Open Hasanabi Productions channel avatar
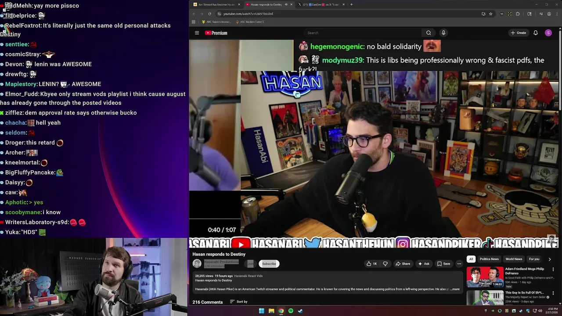Image resolution: width=562 pixels, height=316 pixels. coord(197,263)
